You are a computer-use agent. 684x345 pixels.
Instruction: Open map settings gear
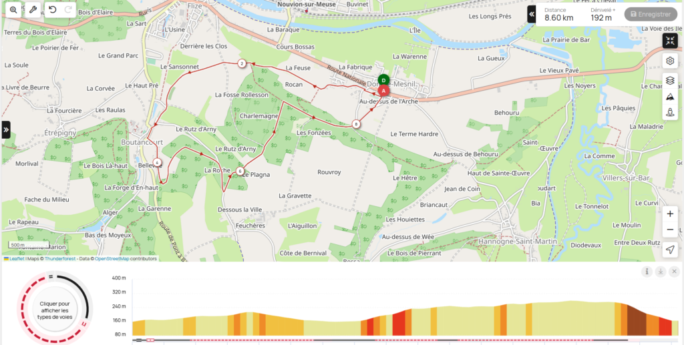click(670, 61)
